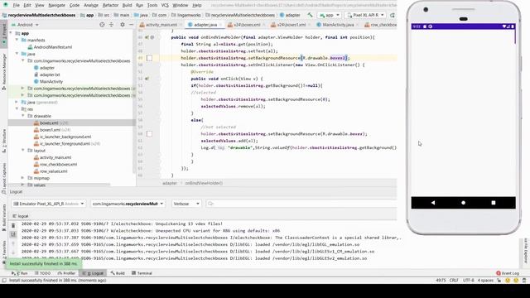Open the Android project view dropdown

point(25,25)
